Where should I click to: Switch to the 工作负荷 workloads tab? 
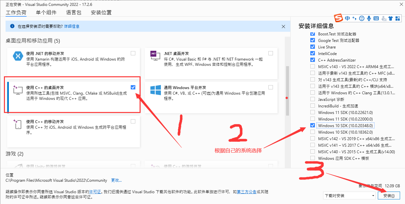16,13
